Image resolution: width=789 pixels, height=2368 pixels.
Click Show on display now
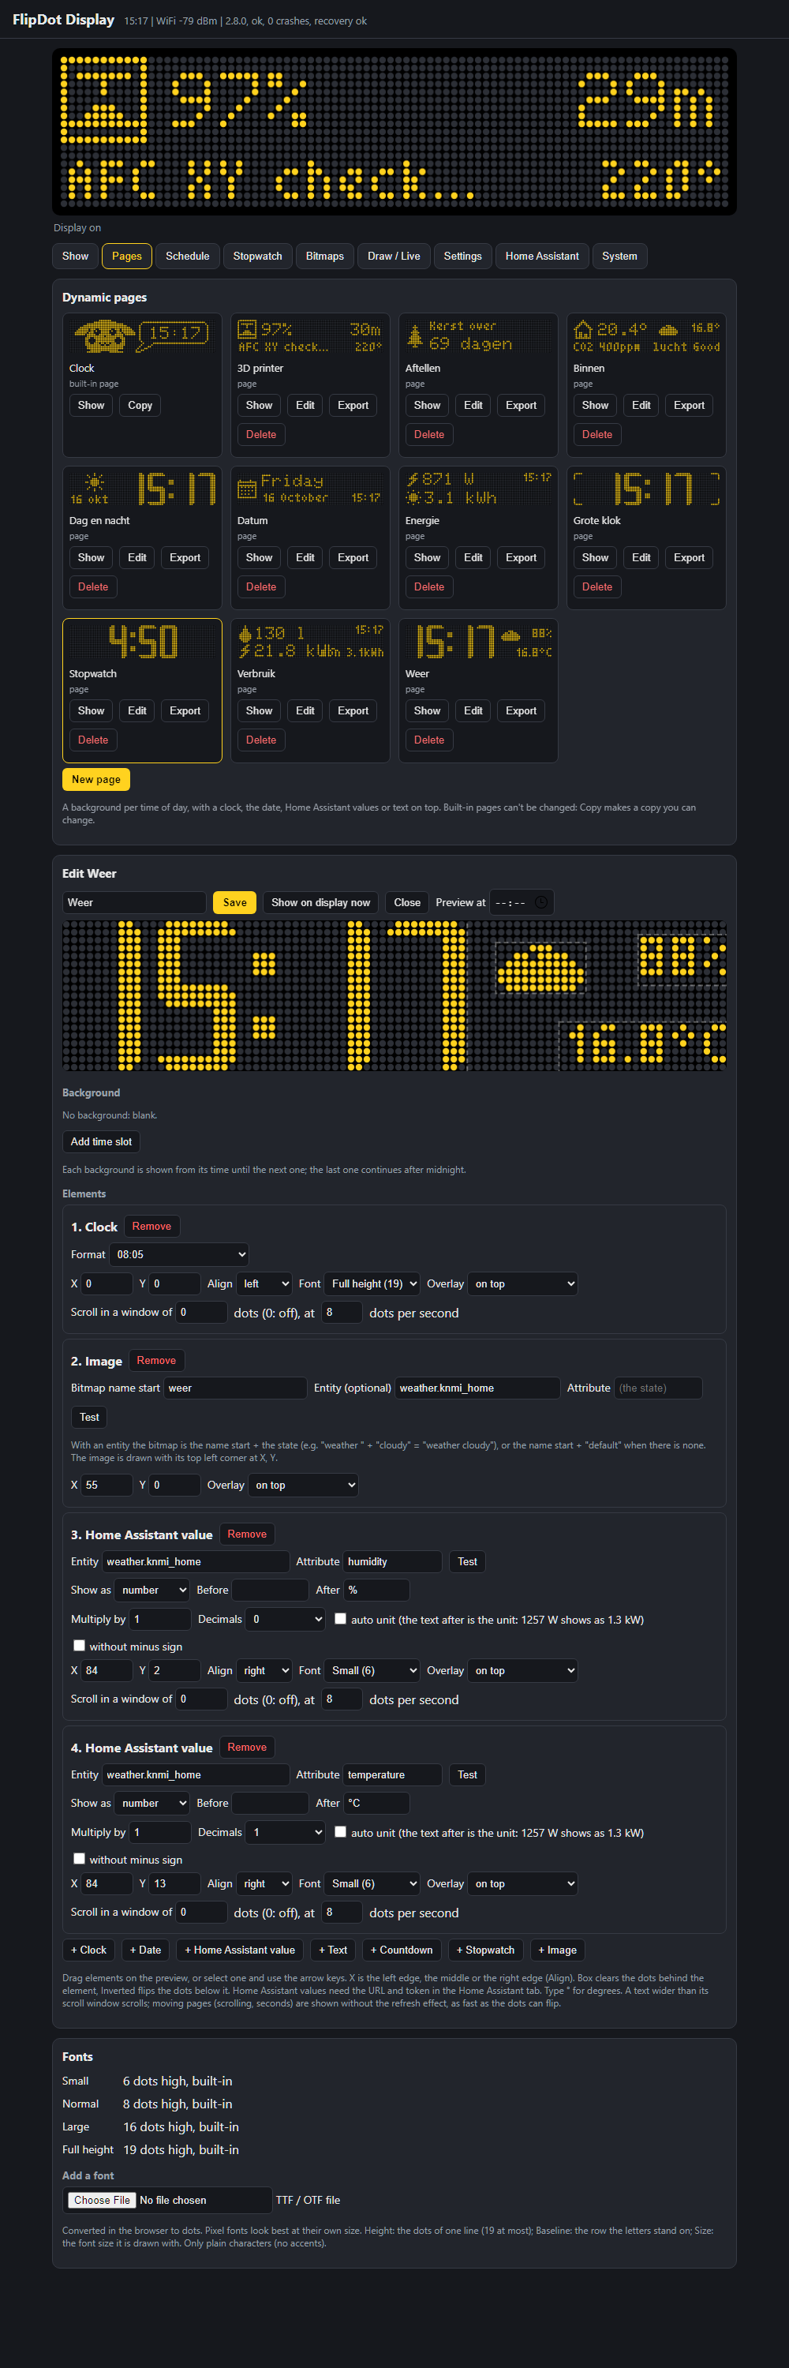(x=320, y=903)
